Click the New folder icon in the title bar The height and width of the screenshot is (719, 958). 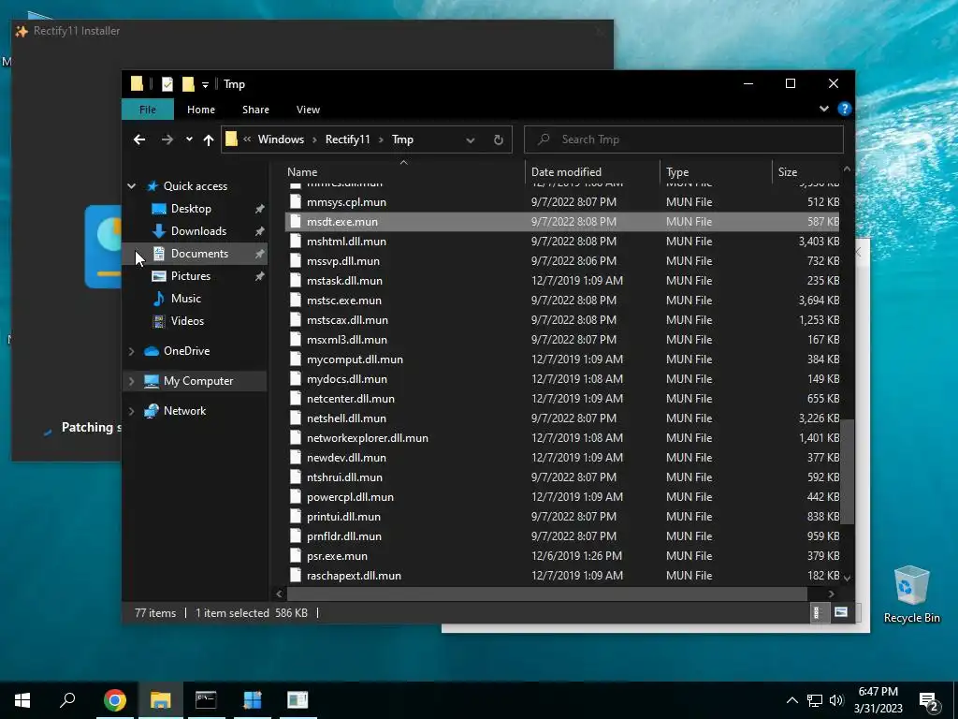click(188, 84)
